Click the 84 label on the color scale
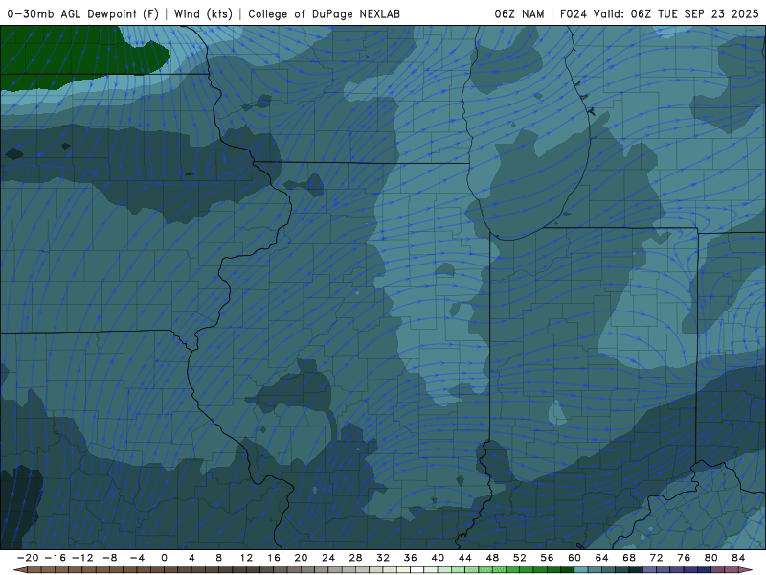 738,558
